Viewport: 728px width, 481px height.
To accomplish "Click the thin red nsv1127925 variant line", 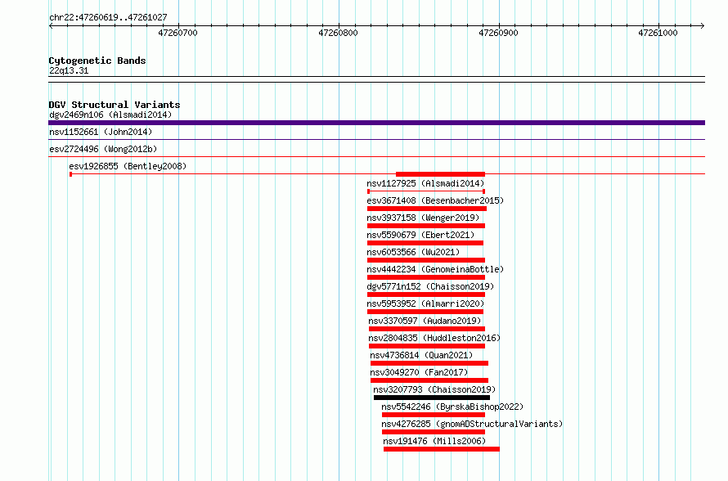I will [x=426, y=191].
